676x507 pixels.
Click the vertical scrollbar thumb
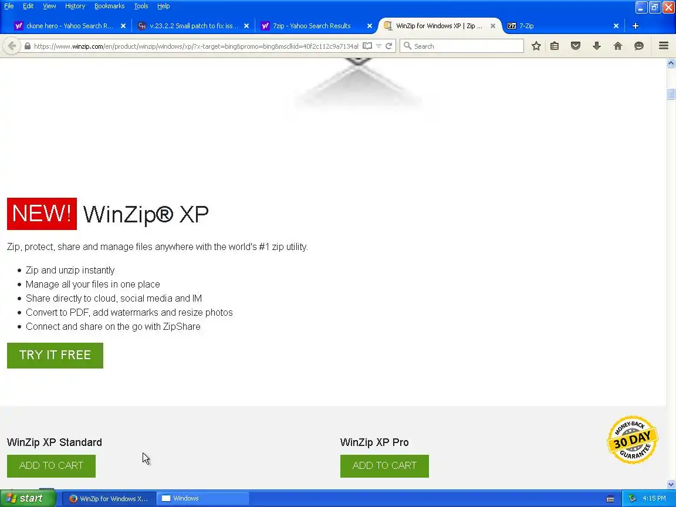click(671, 94)
